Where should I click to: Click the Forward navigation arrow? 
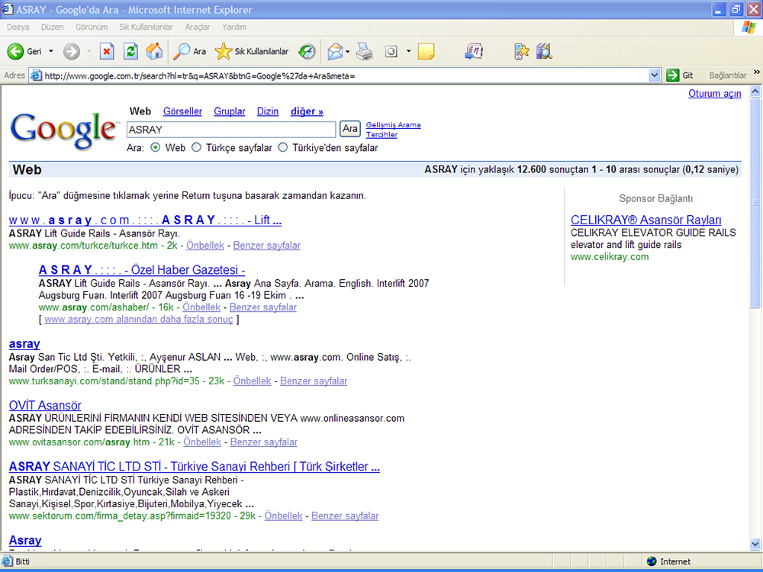[72, 51]
